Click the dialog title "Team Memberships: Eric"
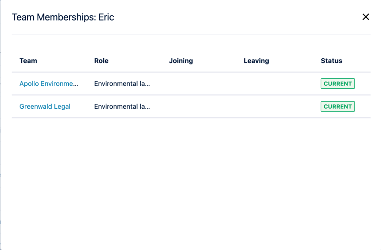 63,17
